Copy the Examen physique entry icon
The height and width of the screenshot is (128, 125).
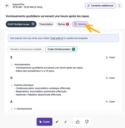(x=12, y=85)
